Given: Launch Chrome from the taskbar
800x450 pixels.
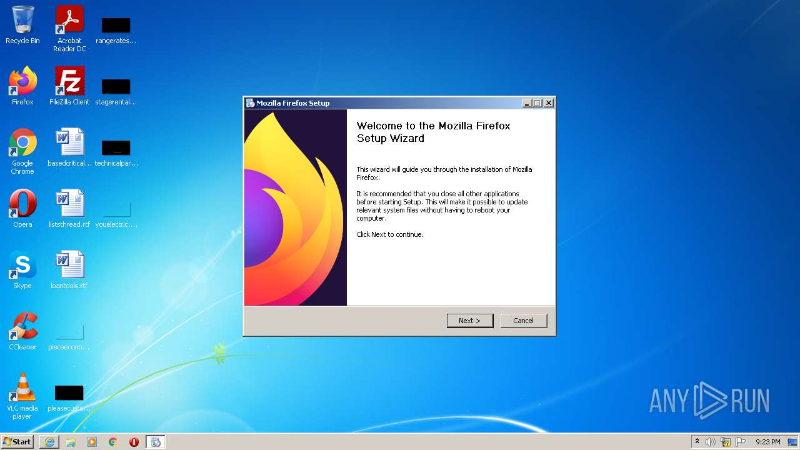Looking at the screenshot, I should (113, 442).
